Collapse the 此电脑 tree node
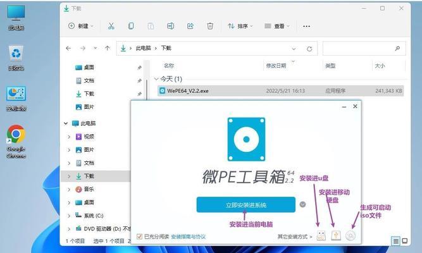Screen dimensions: 422x253 [x=66, y=123]
